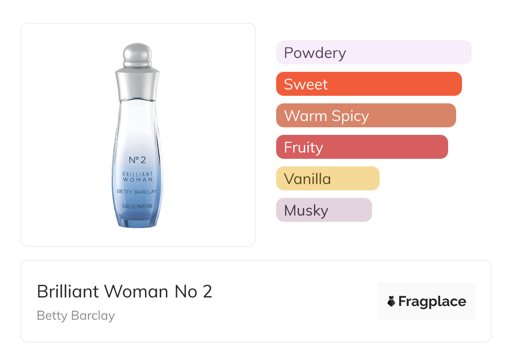This screenshot has height=363, width=512.
Task: Click empty area left of the perfume bottle
Action: 63,134
